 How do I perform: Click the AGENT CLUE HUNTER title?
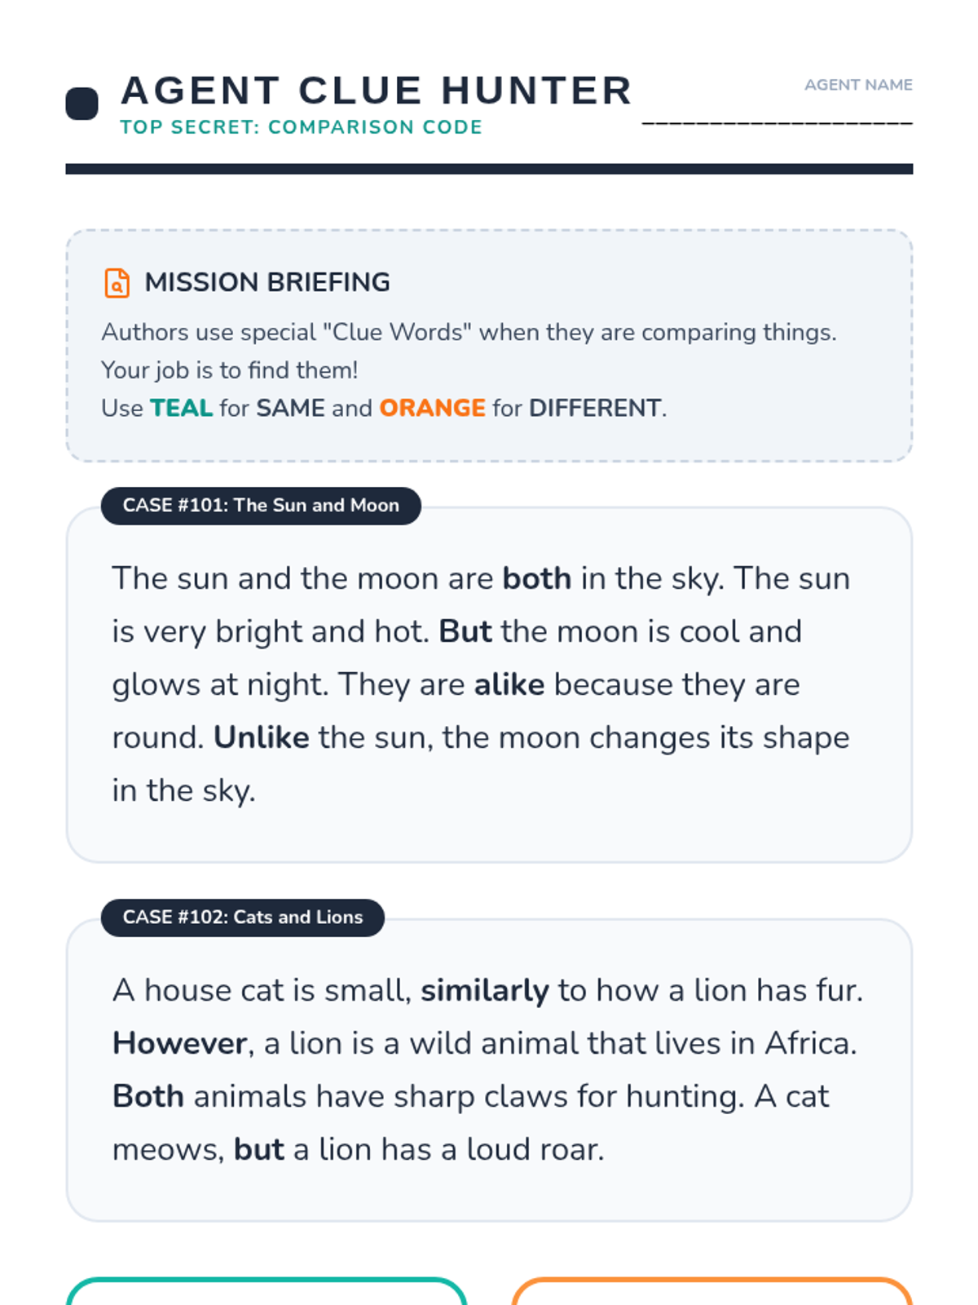pos(377,91)
